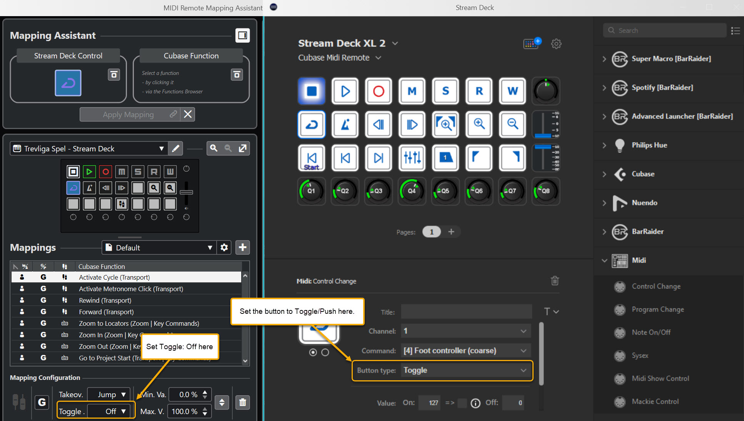Add a new Stream Deck page with plus
744x421 pixels.
coord(451,232)
